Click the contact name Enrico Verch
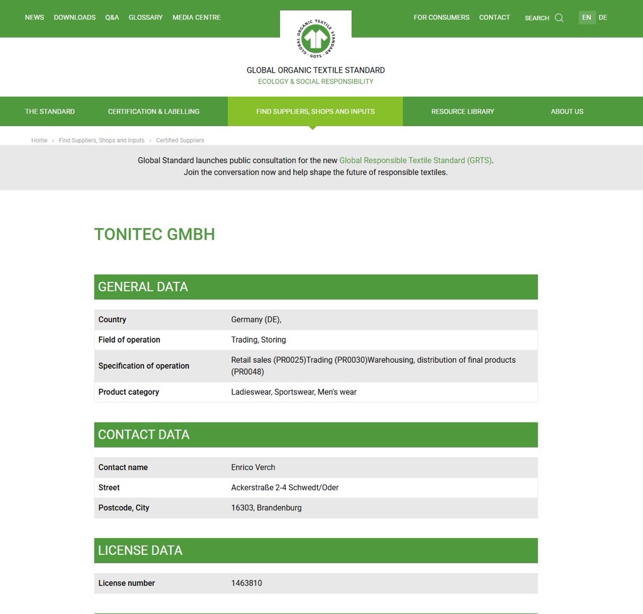Screen dimensions: 643x614 (x=253, y=467)
